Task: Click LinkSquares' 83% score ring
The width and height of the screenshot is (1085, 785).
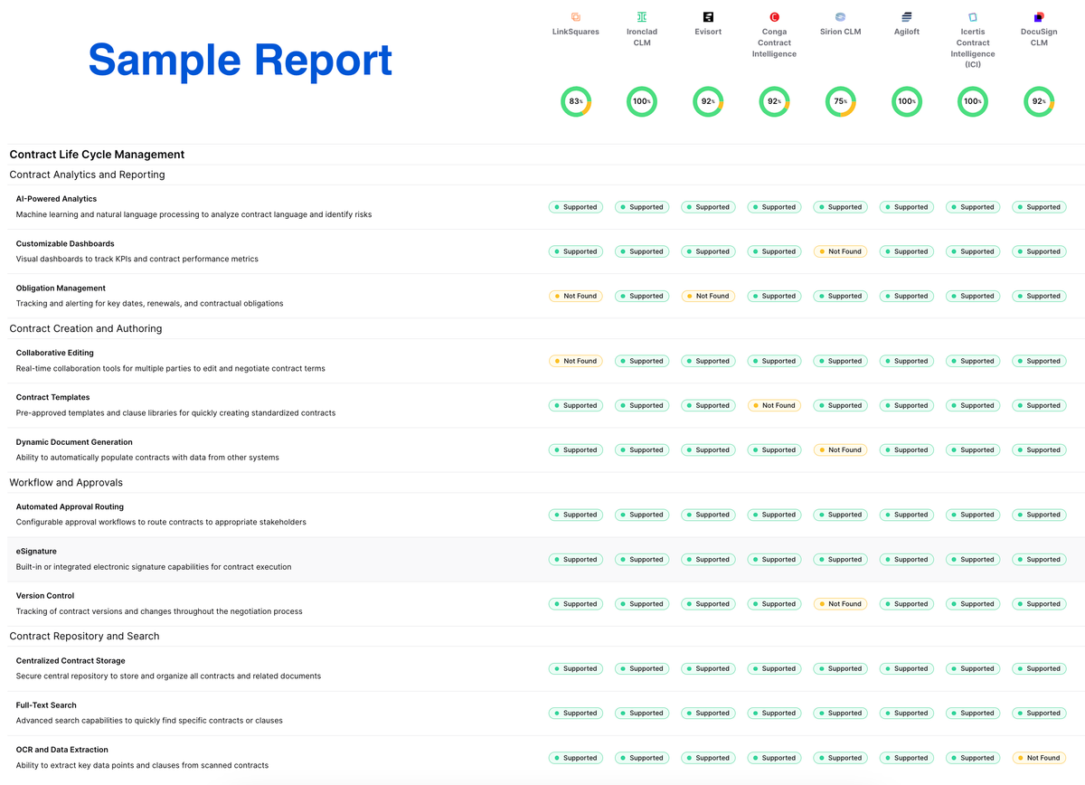Action: pos(576,101)
